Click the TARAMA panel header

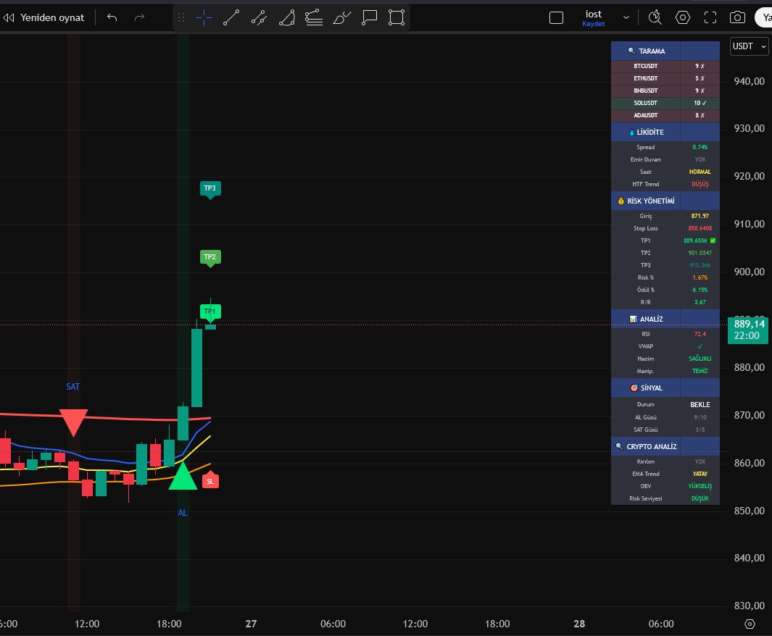click(x=665, y=51)
